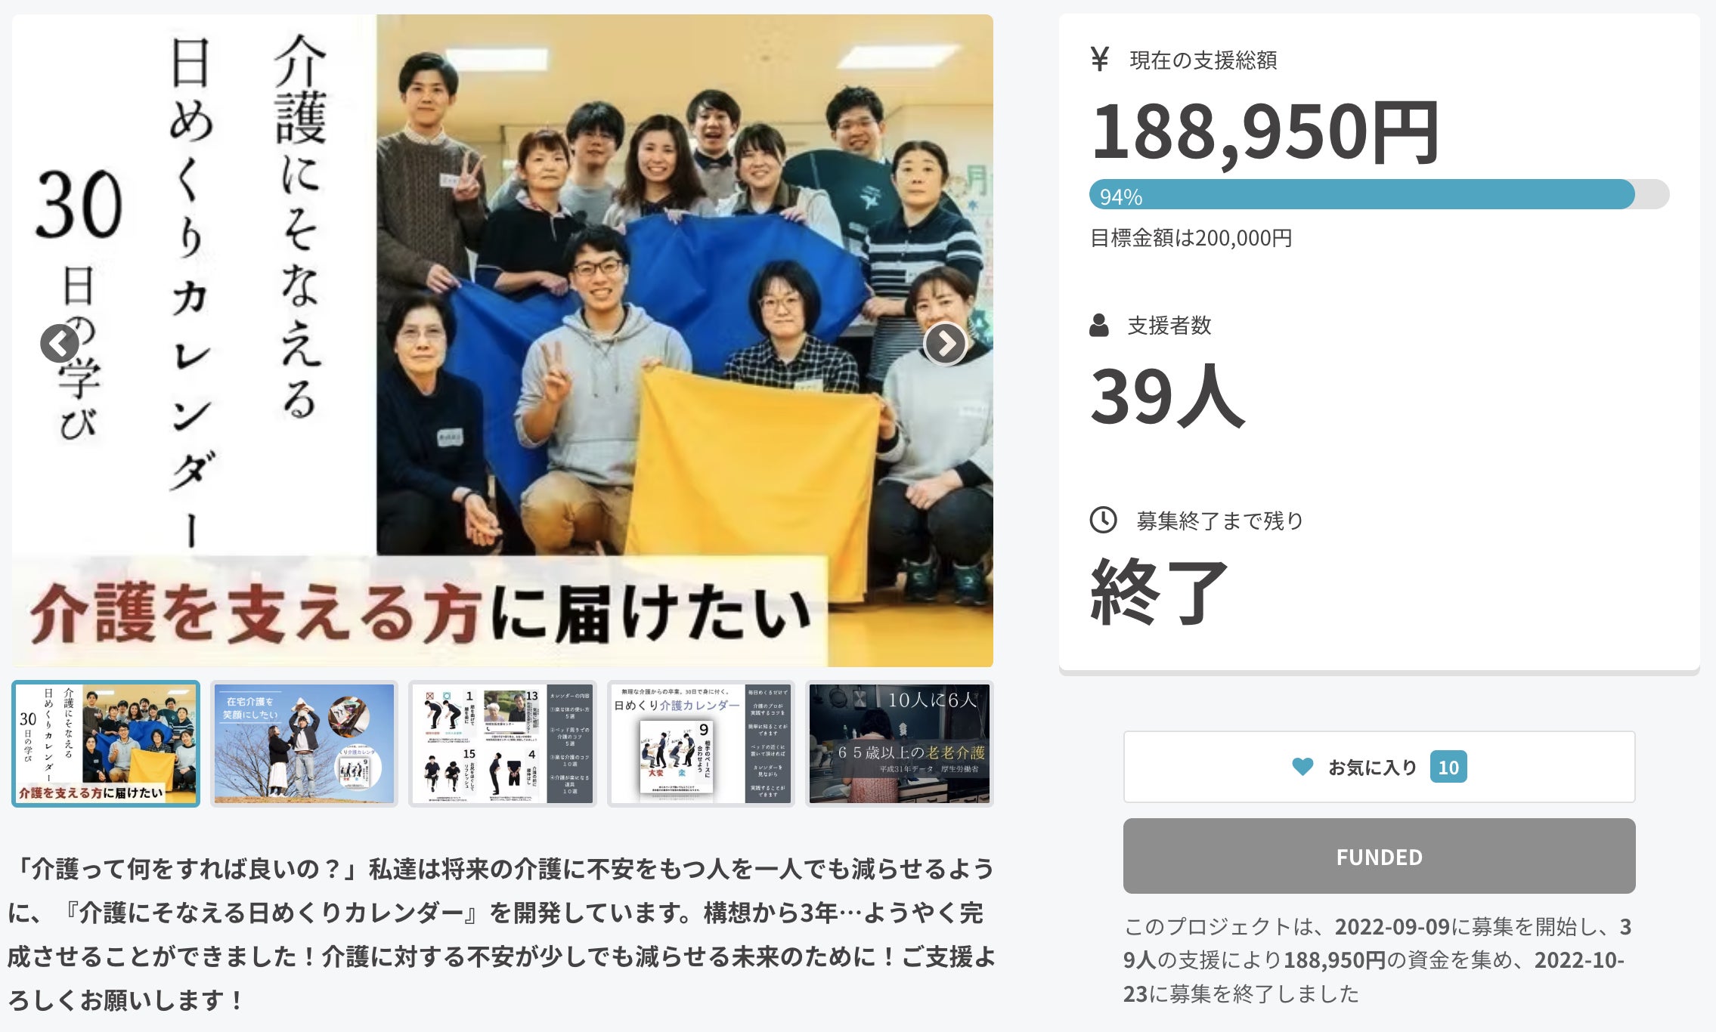Click the 終了 remaining time status
The width and height of the screenshot is (1716, 1032).
tap(1159, 593)
